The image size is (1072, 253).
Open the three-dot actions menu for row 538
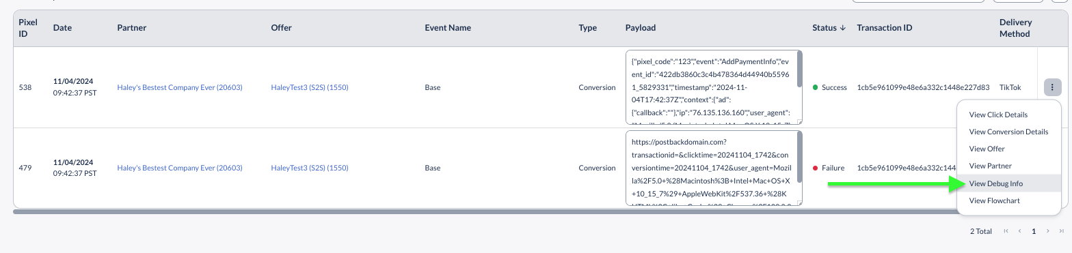click(x=1052, y=87)
